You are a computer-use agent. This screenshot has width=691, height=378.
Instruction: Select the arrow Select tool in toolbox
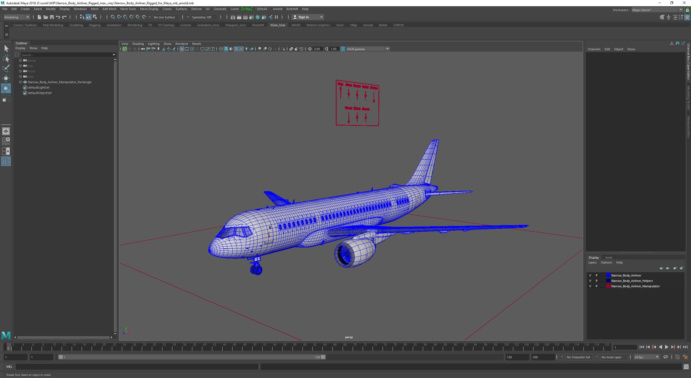coord(6,49)
